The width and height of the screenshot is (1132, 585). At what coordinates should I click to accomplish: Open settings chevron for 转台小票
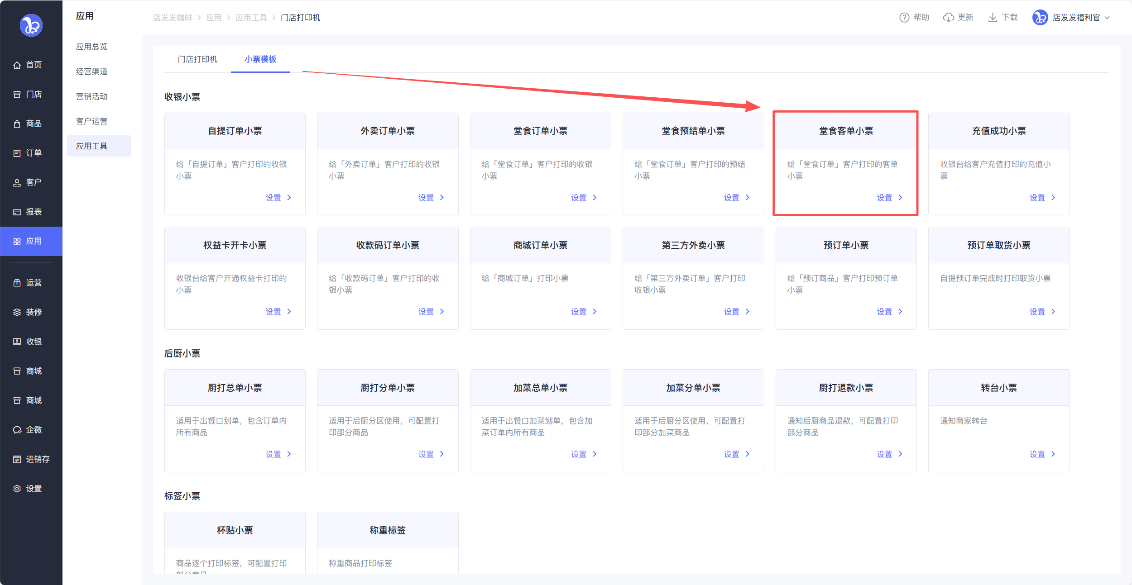(1053, 454)
